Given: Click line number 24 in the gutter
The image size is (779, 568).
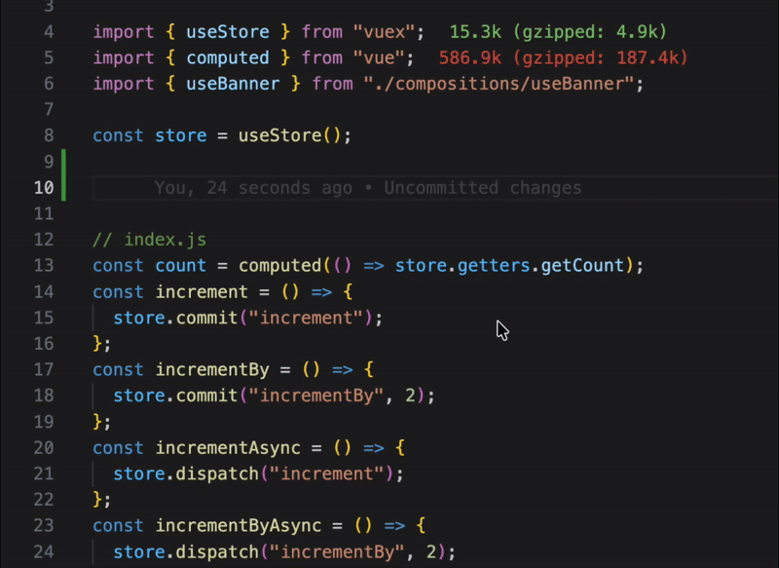Looking at the screenshot, I should pos(44,552).
